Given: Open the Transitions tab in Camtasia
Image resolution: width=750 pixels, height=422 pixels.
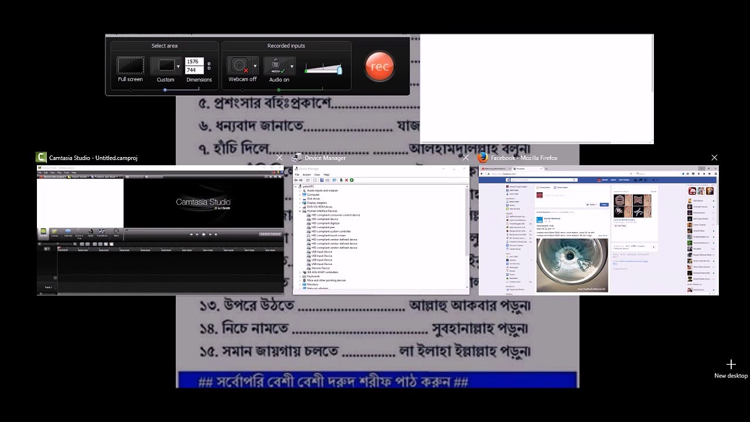Looking at the screenshot, I should pyautogui.click(x=102, y=233).
